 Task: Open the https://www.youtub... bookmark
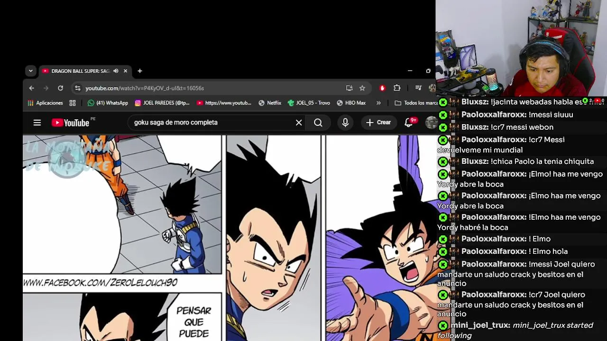[x=224, y=103]
